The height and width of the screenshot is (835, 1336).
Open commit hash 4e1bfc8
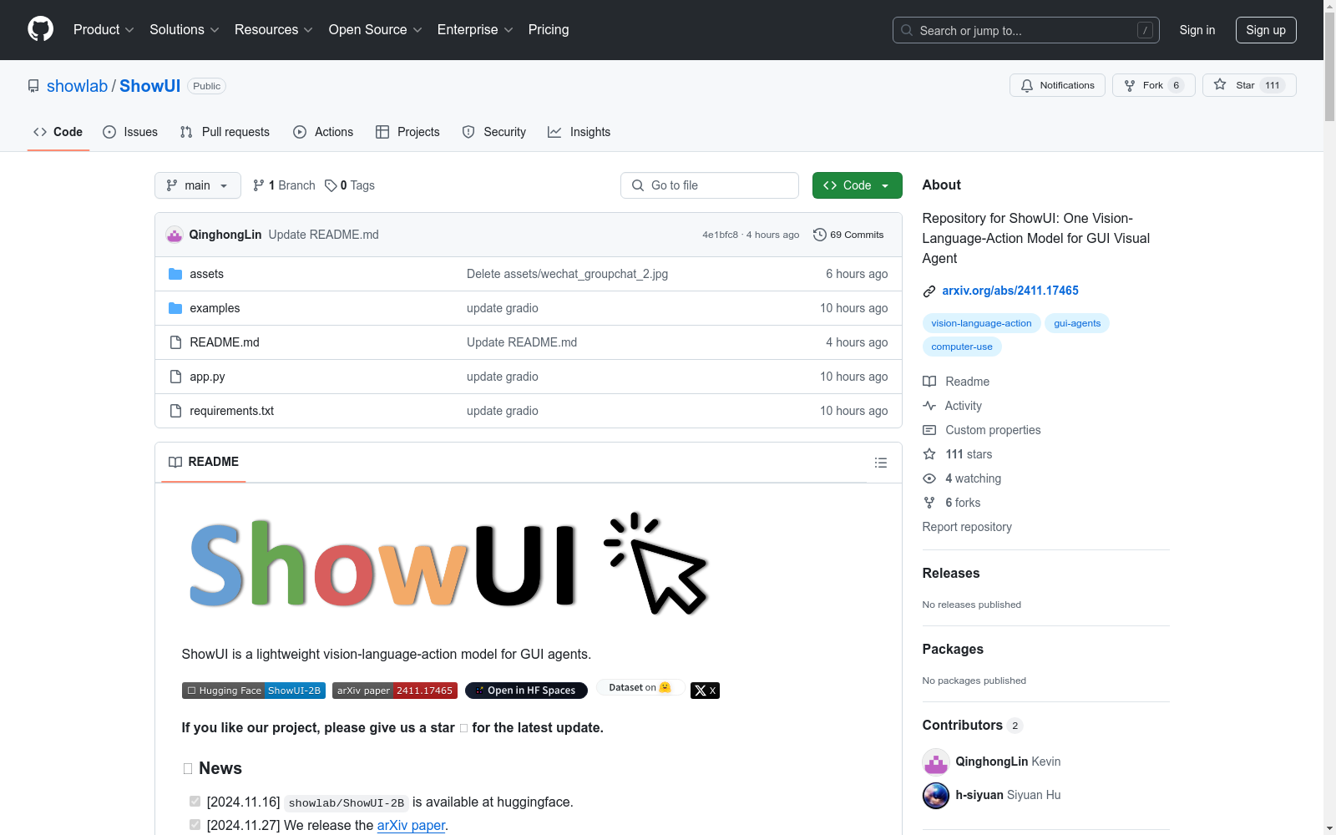coord(720,235)
